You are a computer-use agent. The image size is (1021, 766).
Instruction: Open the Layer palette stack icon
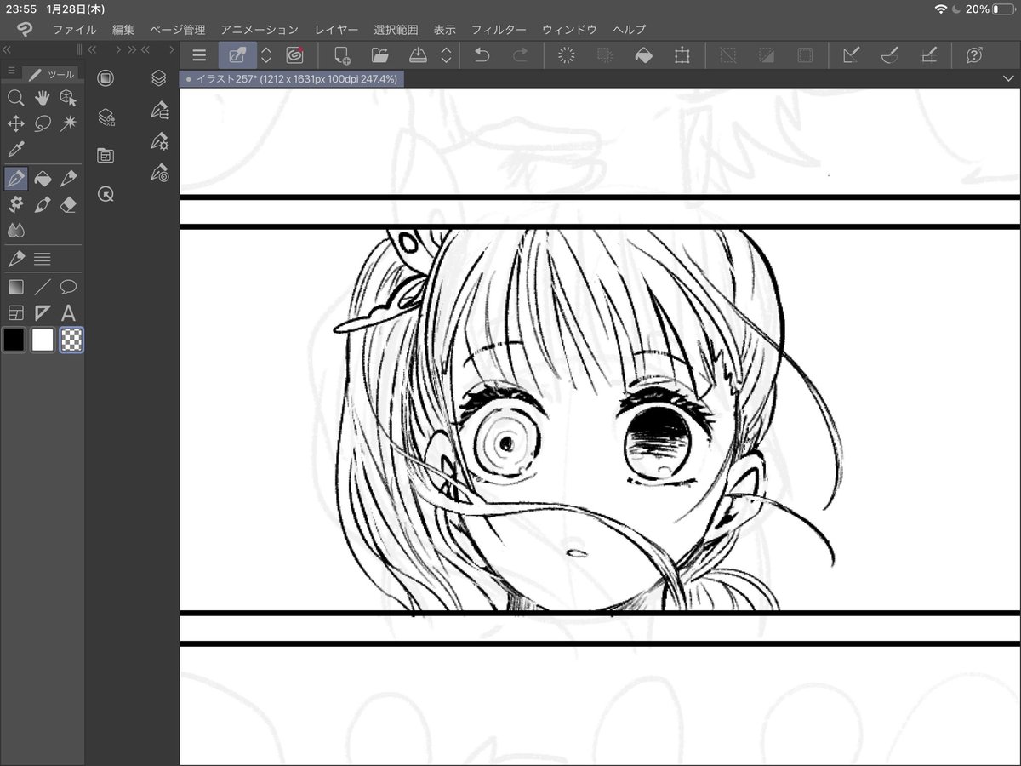click(x=158, y=77)
